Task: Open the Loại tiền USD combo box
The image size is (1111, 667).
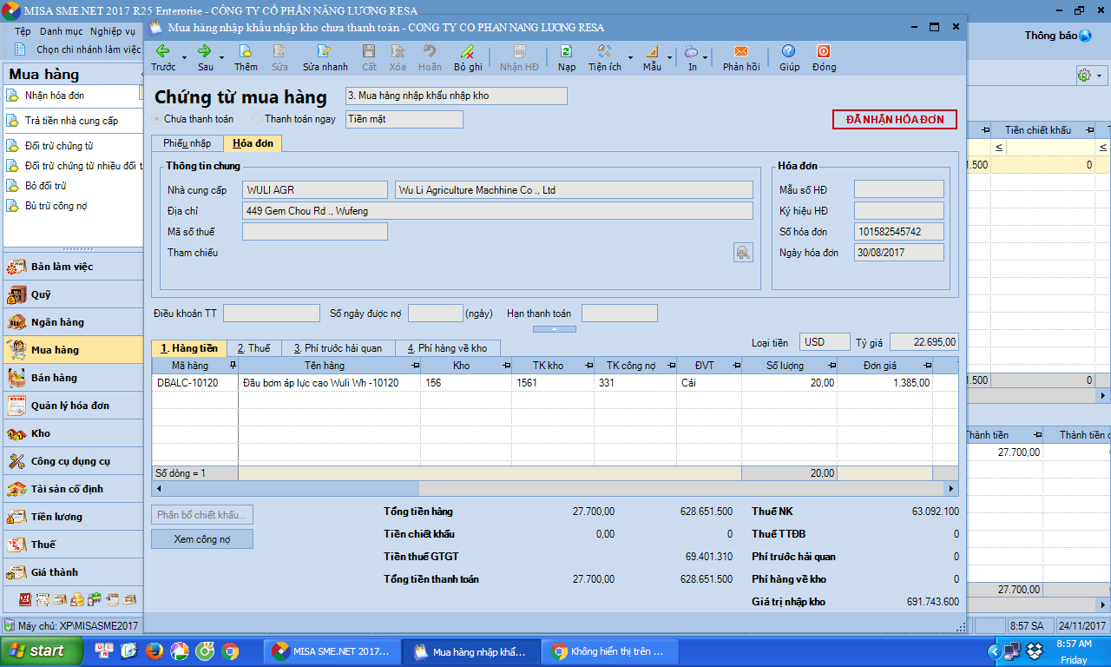Action: point(825,342)
